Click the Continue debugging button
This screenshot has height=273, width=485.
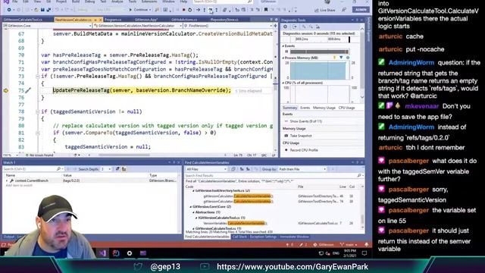coord(139,10)
